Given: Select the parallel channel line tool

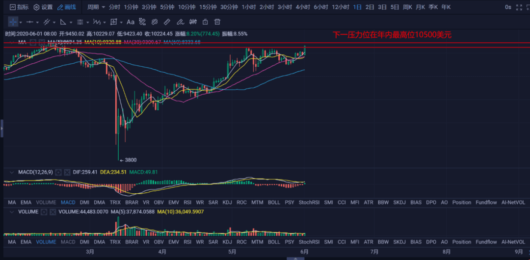Looking at the screenshot, I should (47, 22).
